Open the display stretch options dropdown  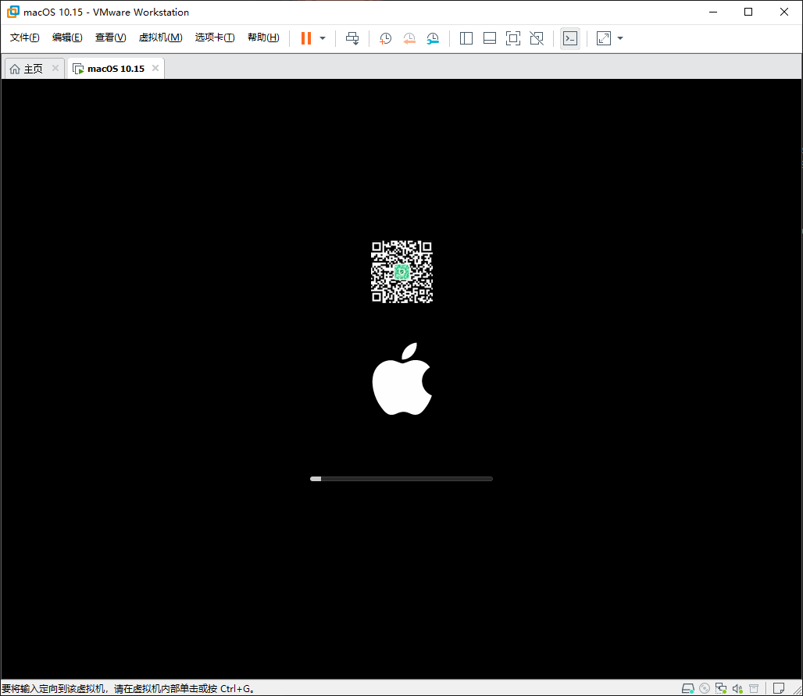[x=619, y=37]
